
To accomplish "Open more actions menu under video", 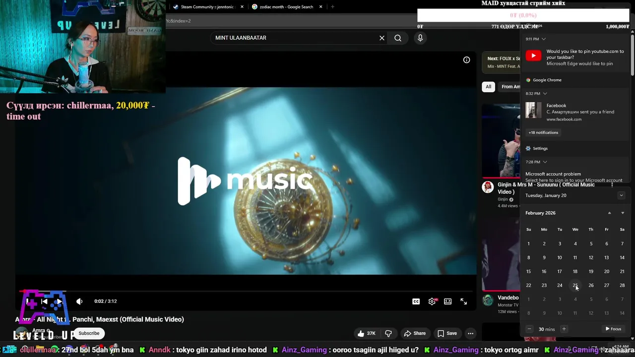I will pos(470,333).
